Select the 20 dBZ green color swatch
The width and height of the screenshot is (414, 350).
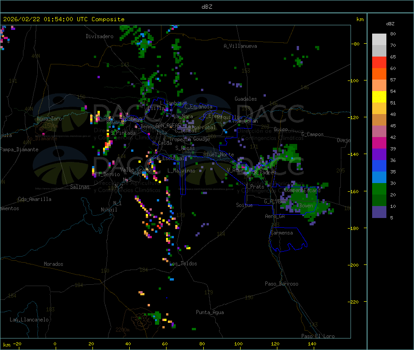pos(379,189)
